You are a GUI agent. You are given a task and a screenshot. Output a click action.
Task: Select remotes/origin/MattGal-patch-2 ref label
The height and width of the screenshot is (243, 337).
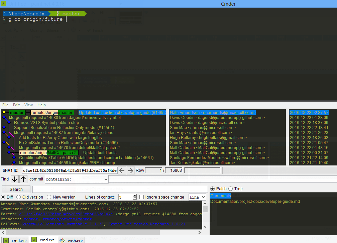pos(49,152)
